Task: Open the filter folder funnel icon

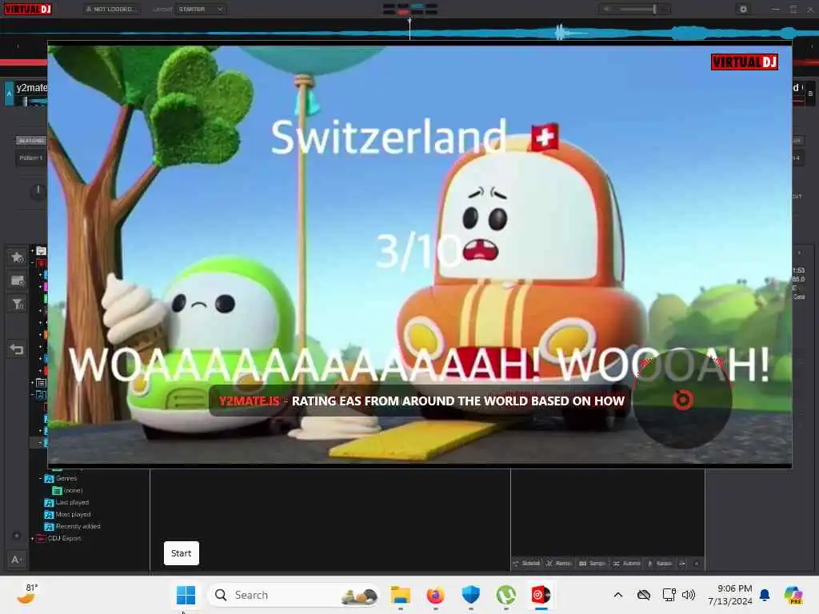Action: coord(17,304)
